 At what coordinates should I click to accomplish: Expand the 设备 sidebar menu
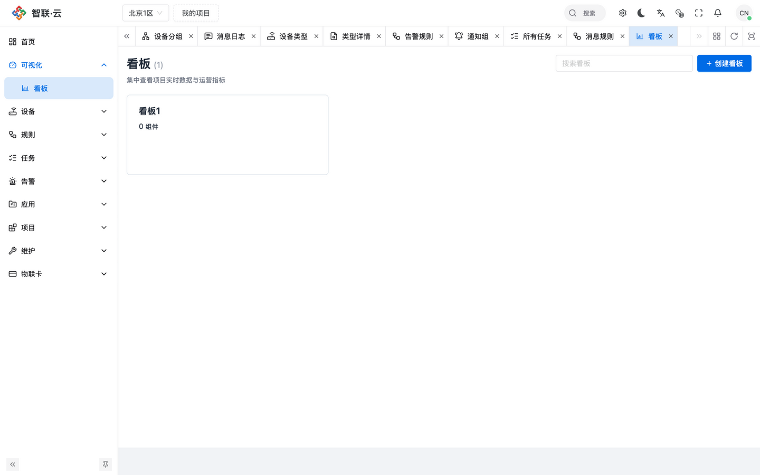[x=59, y=111]
